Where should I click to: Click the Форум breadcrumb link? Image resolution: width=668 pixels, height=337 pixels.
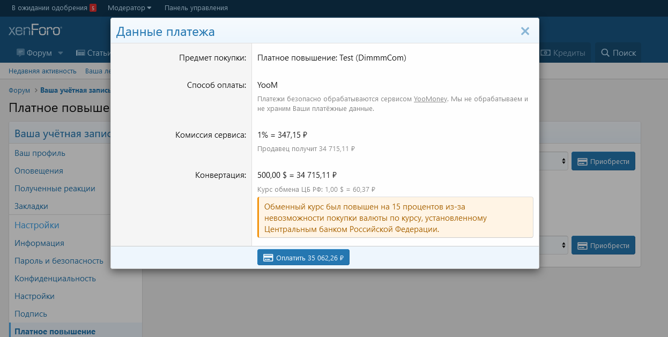click(x=19, y=90)
